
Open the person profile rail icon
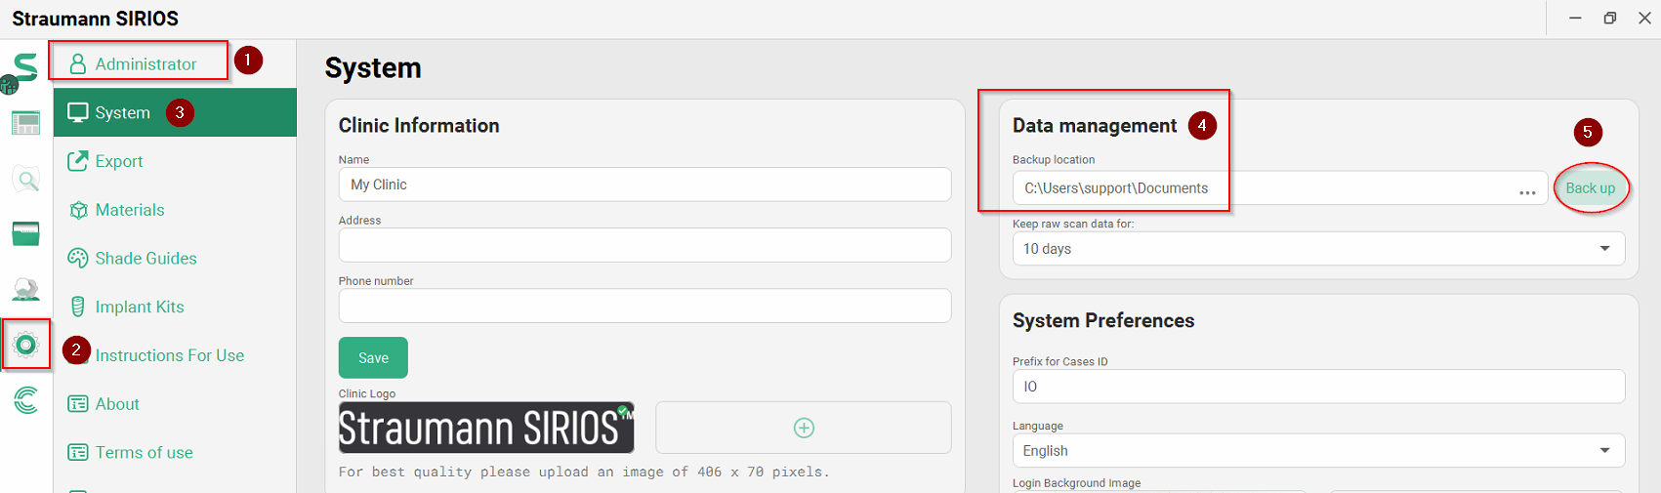point(25,289)
